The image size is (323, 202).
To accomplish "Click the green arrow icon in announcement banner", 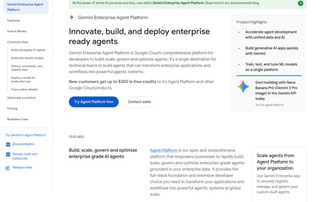I will pos(300,4).
